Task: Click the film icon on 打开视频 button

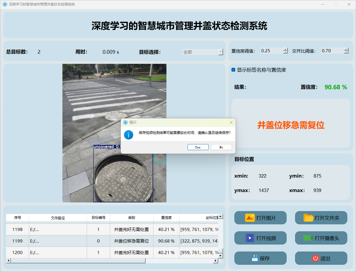Action: [250, 238]
